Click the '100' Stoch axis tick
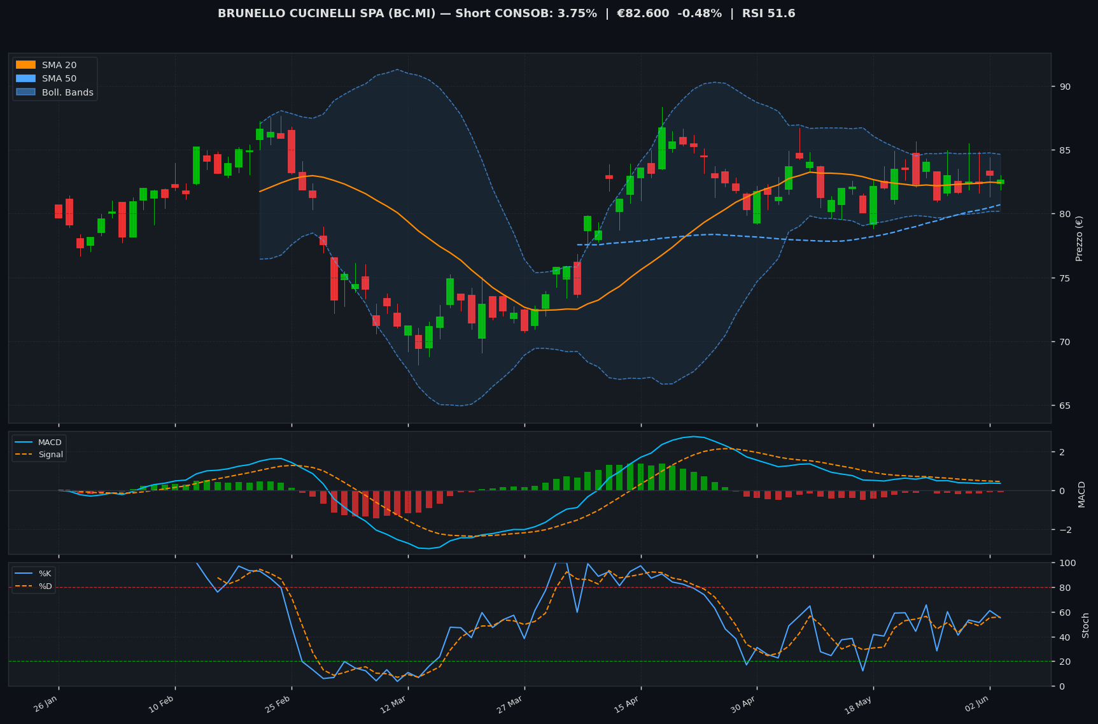Viewport: 1098px width, 724px height. 1067,563
